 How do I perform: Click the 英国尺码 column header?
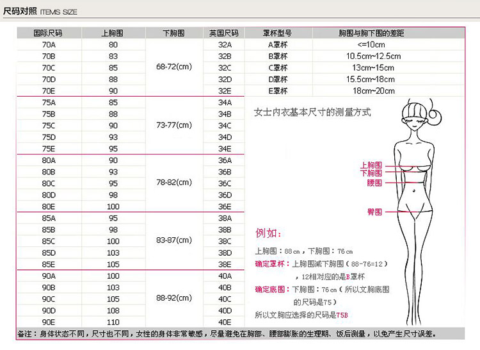click(x=224, y=33)
